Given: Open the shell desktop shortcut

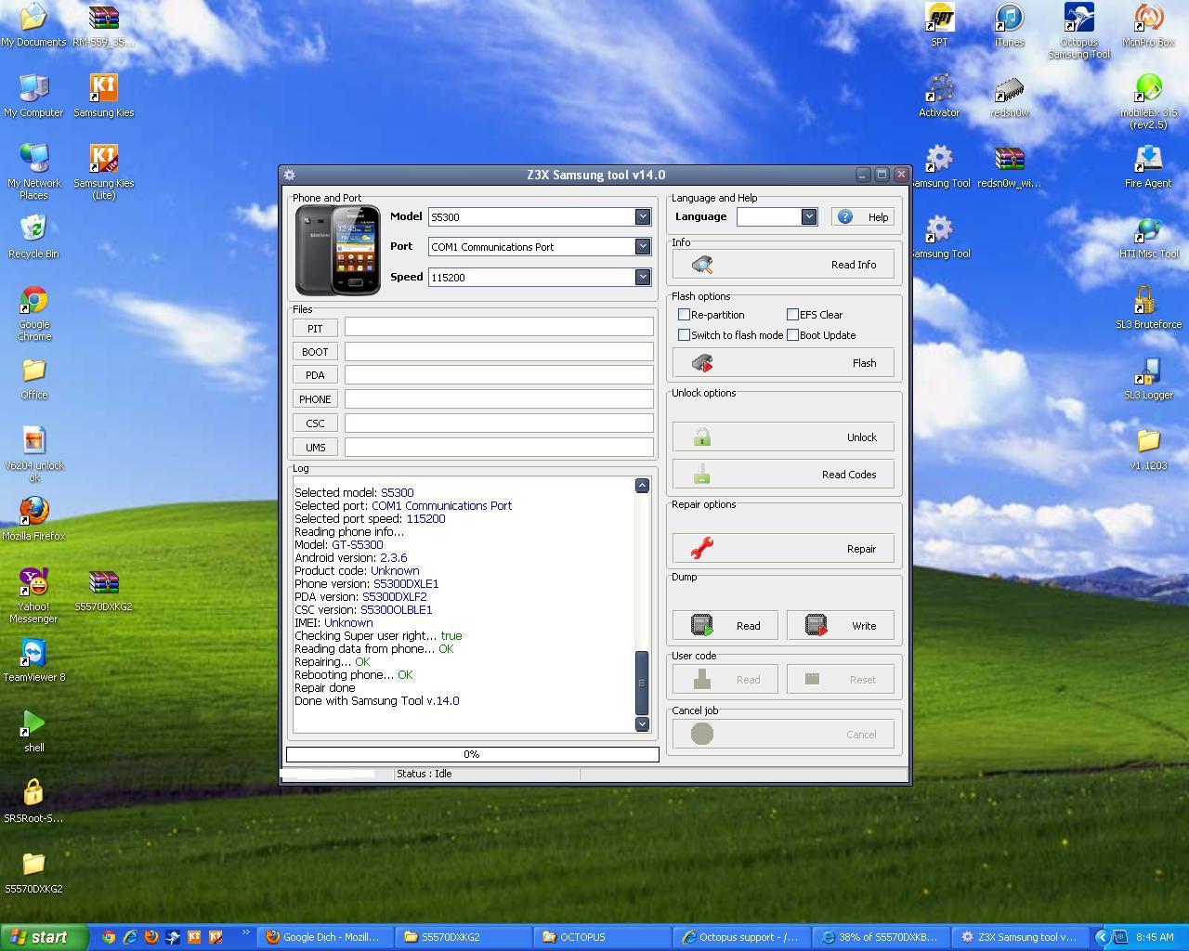Looking at the screenshot, I should point(34,730).
